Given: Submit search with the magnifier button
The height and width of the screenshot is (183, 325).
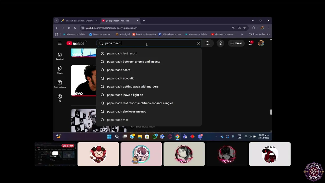Looking at the screenshot, I should [x=208, y=43].
